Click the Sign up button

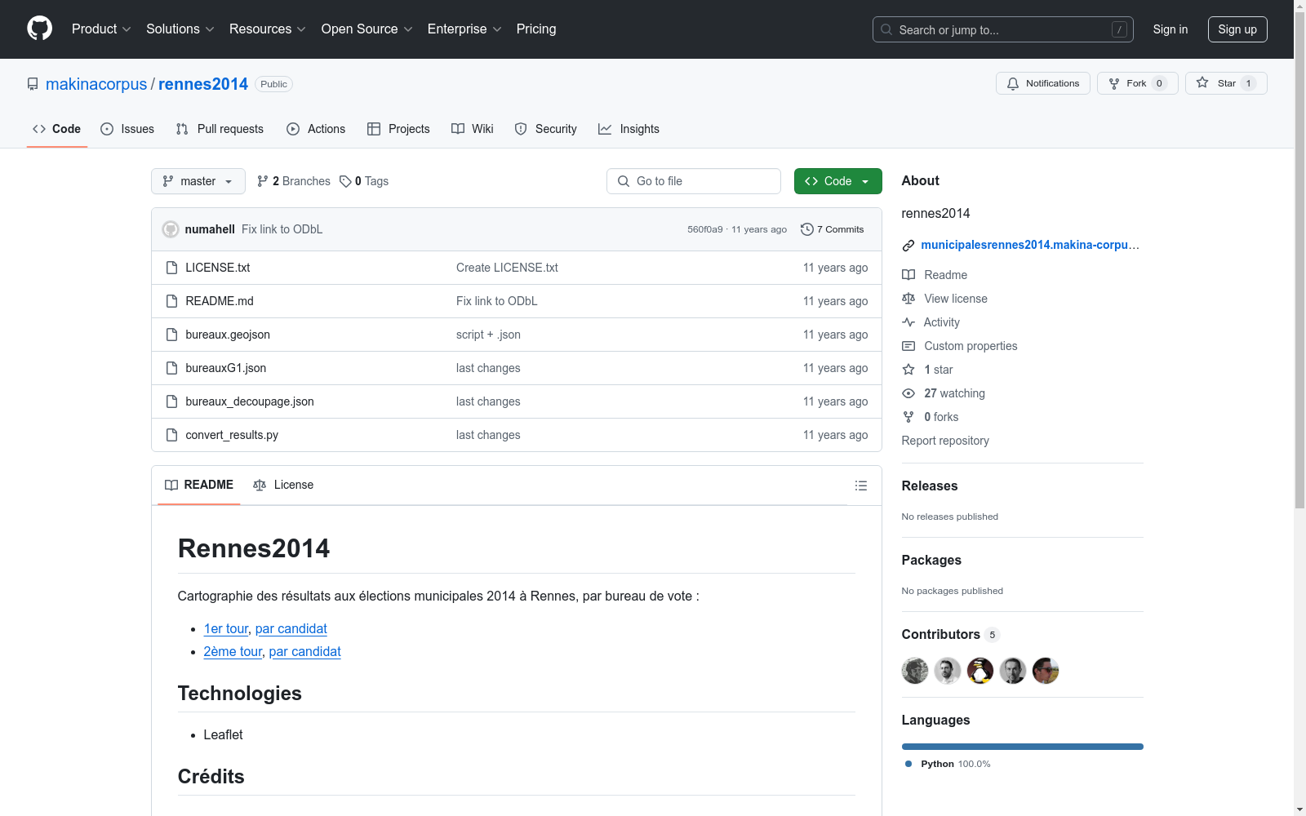point(1237,29)
